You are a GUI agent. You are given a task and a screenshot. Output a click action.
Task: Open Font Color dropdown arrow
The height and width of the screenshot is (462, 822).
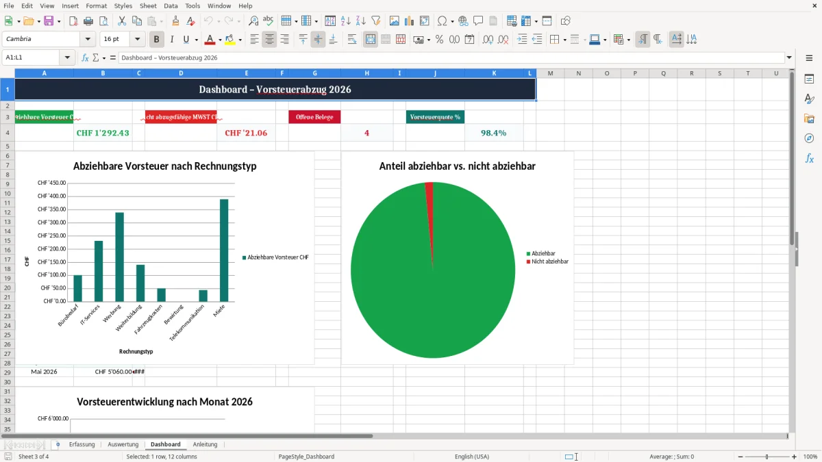pyautogui.click(x=220, y=40)
